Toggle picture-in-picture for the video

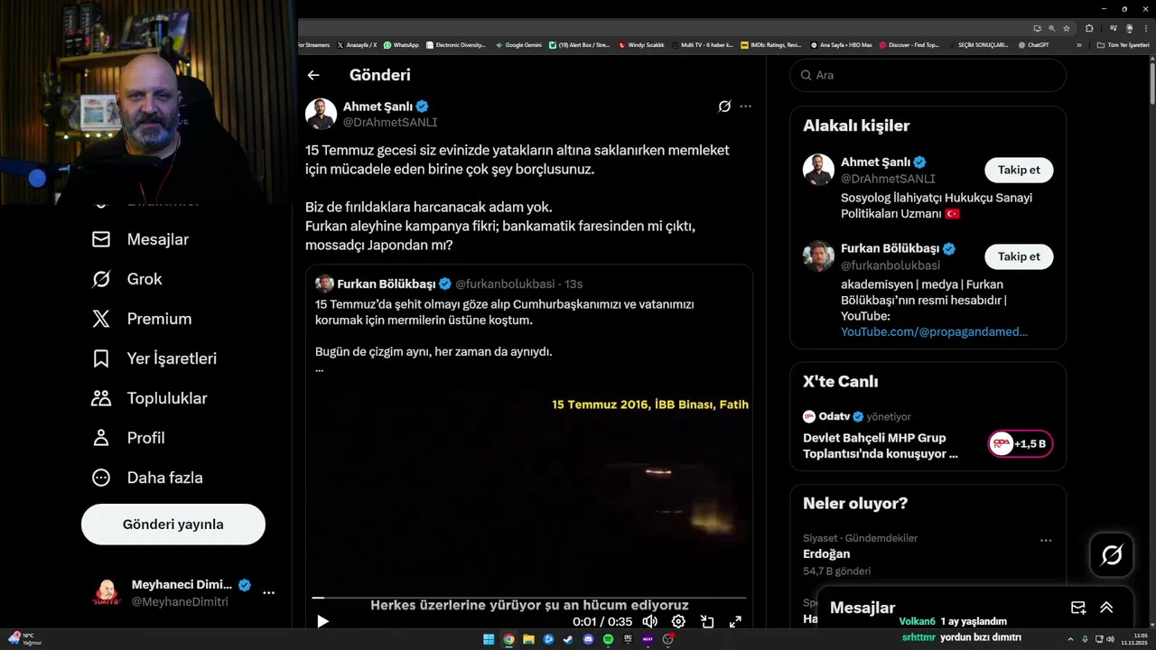(x=707, y=621)
